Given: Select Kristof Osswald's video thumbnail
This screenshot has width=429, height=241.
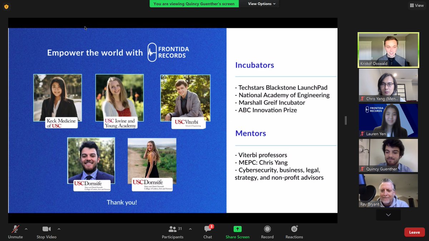Looking at the screenshot, I should (x=388, y=50).
